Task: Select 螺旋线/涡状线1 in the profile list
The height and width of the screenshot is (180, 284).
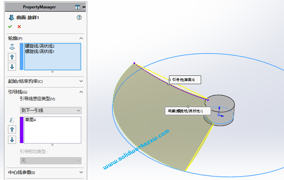Action: tap(40, 51)
